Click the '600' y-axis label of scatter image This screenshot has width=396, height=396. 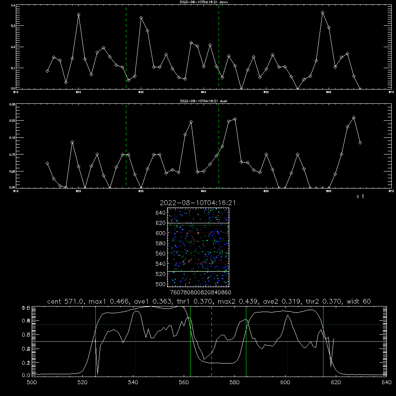click(x=161, y=233)
